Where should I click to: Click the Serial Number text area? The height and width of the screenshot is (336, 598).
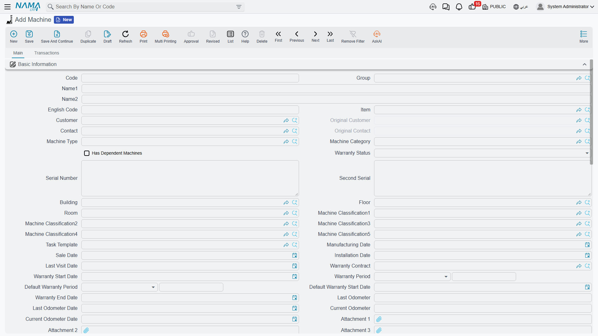[190, 178]
